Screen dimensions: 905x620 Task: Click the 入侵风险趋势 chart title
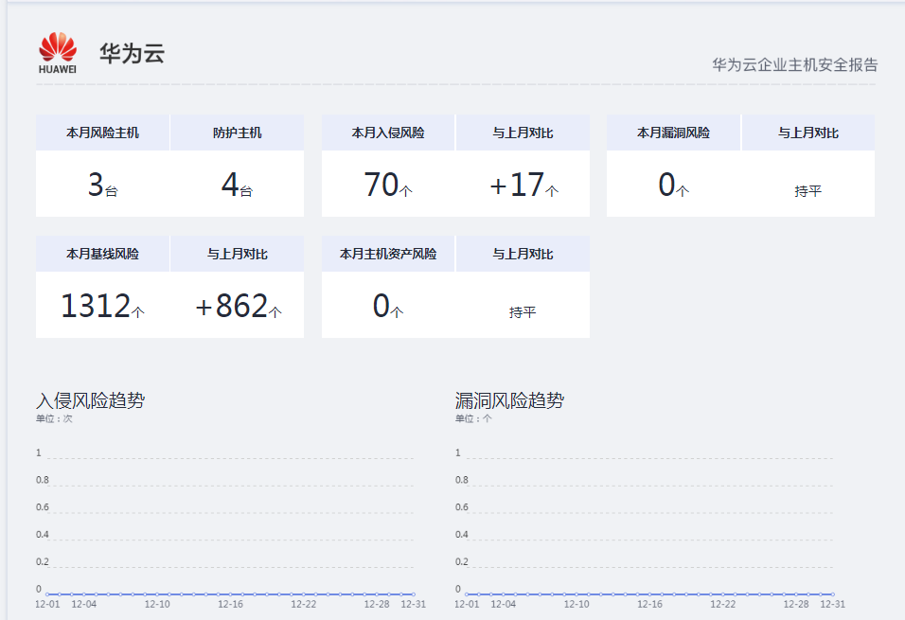tap(90, 400)
